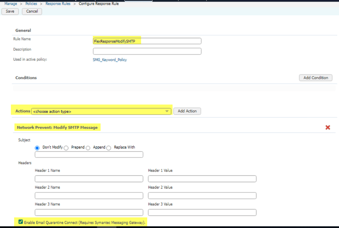Select the Prepend subject option

tap(66, 148)
